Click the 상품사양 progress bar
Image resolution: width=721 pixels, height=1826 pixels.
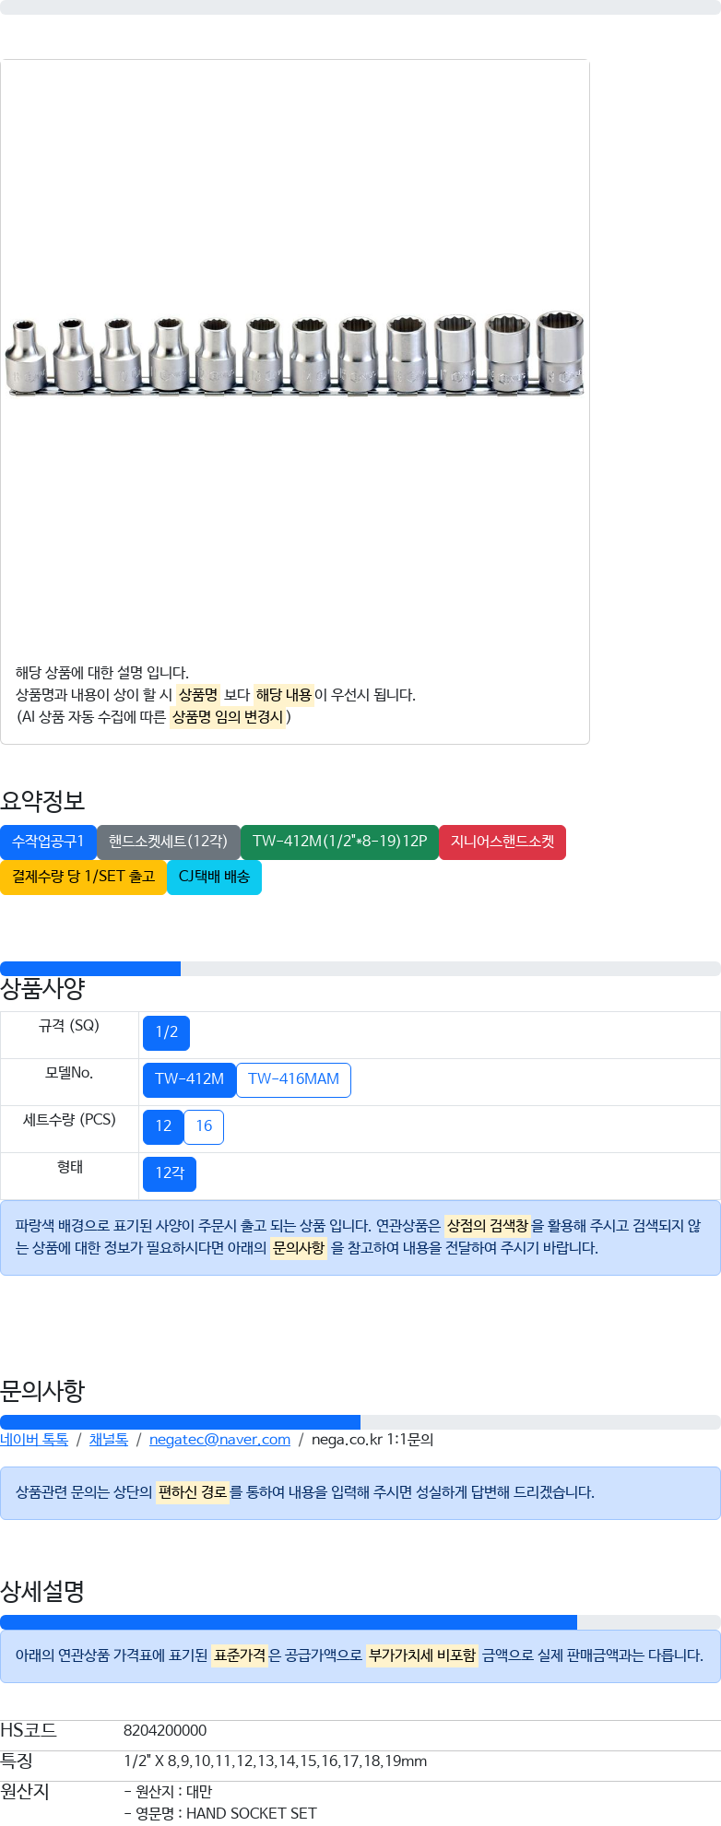360,969
